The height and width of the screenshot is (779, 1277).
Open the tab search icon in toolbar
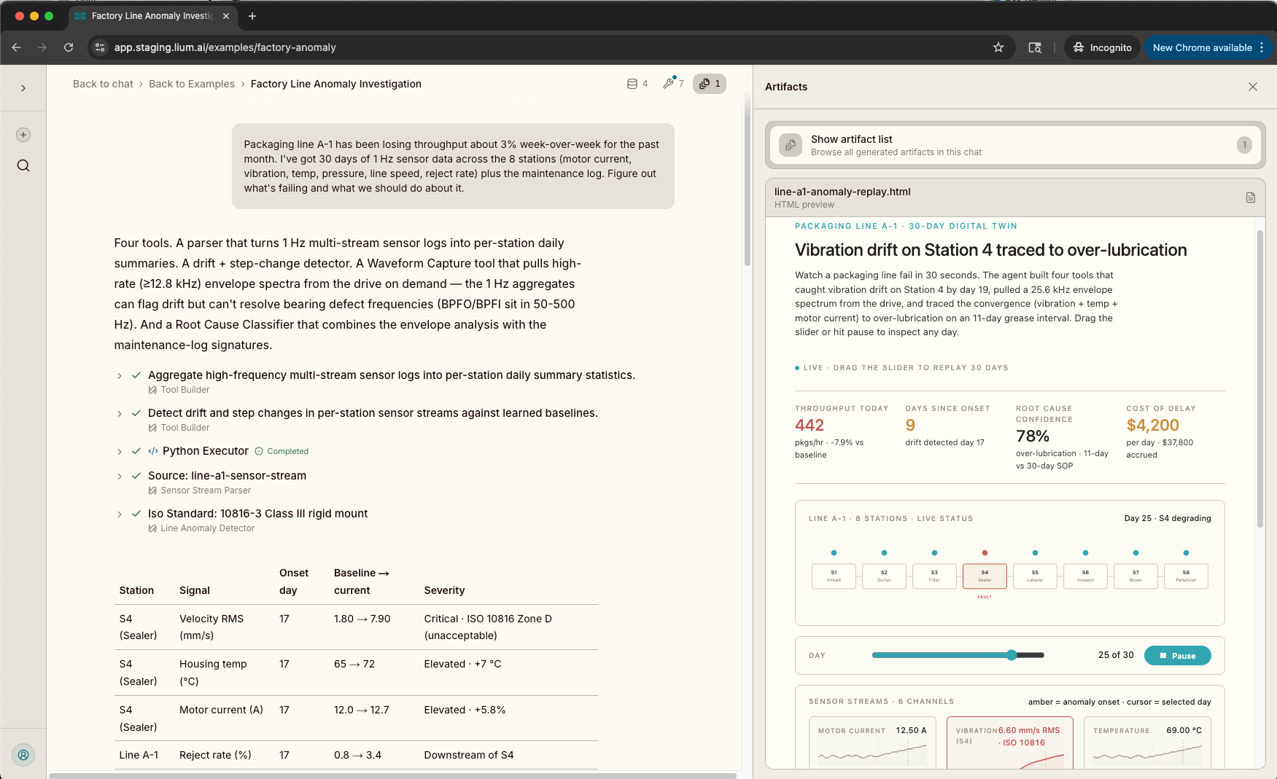tap(1035, 47)
